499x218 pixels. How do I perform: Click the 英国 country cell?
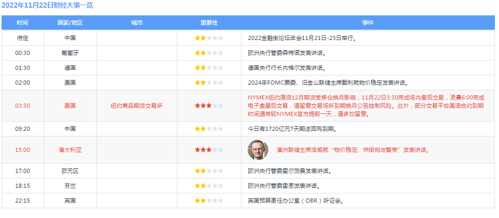coord(70,201)
